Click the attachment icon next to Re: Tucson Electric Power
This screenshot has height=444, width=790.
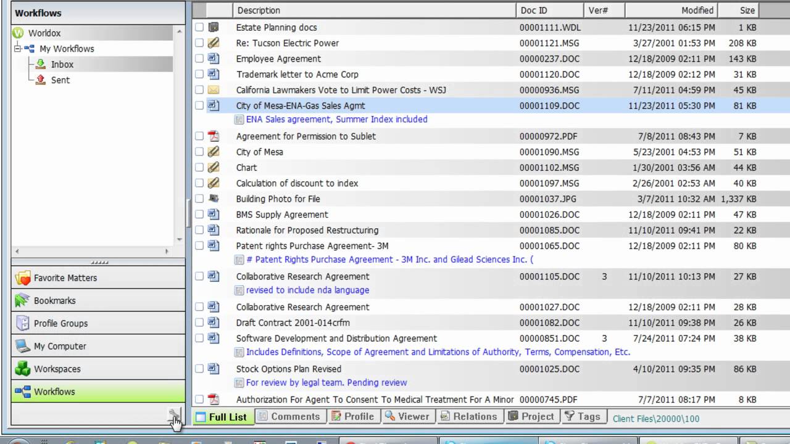coord(214,43)
